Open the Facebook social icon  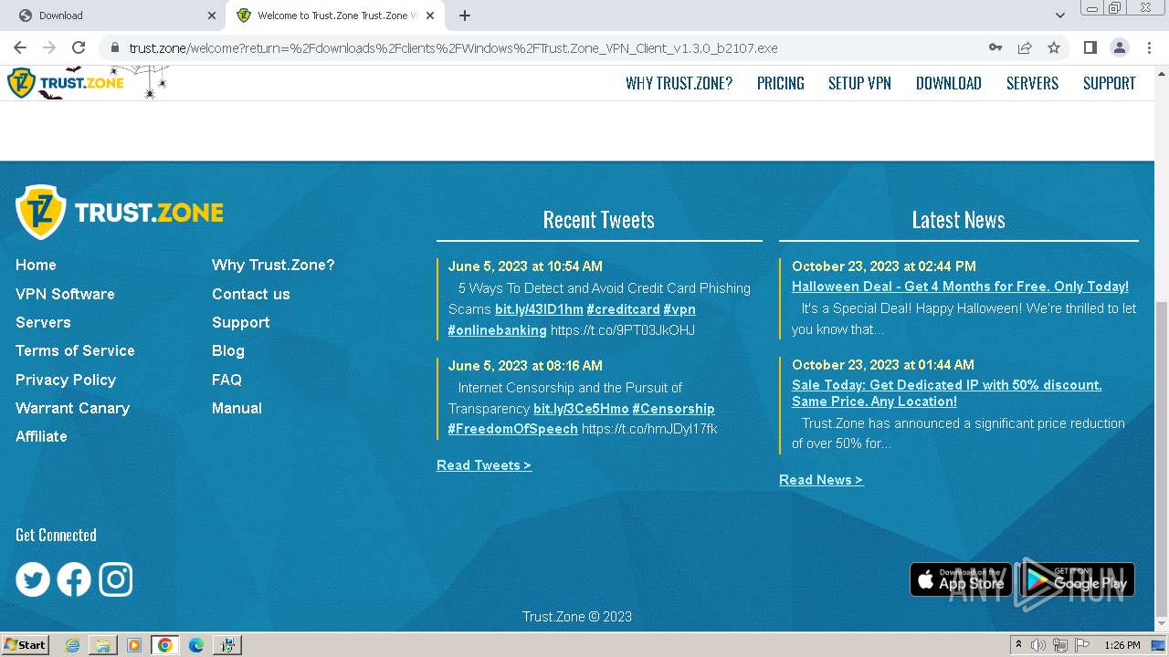[74, 579]
